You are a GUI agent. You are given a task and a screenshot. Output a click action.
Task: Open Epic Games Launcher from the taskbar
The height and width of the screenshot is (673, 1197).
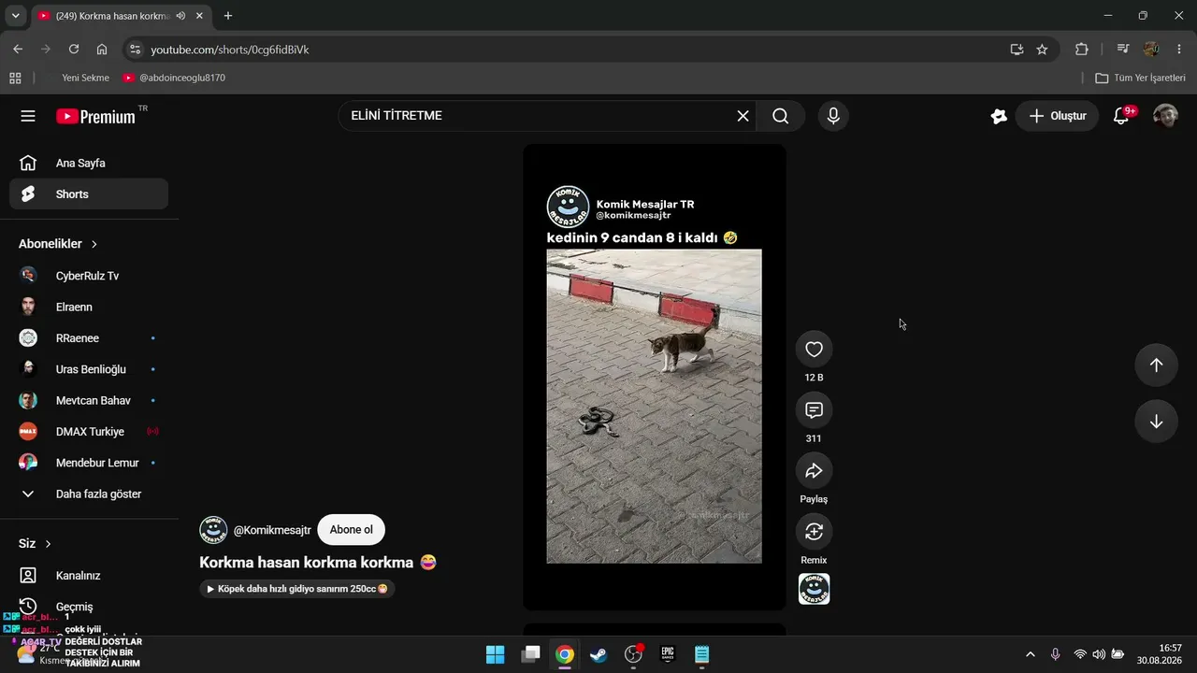(668, 654)
